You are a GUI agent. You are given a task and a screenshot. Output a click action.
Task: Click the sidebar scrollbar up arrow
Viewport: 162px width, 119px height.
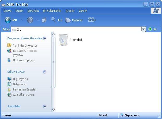[x=53, y=34]
